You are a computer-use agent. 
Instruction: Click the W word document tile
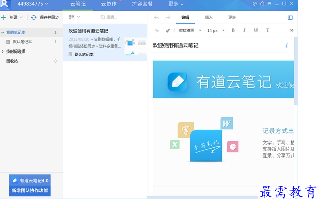click(227, 123)
